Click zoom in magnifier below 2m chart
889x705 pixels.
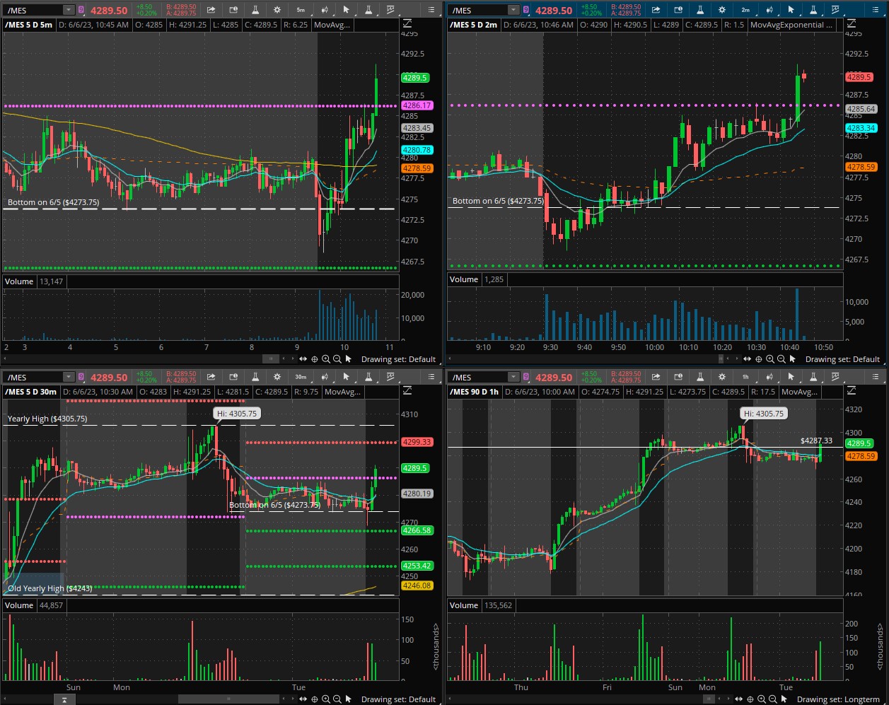tap(769, 359)
